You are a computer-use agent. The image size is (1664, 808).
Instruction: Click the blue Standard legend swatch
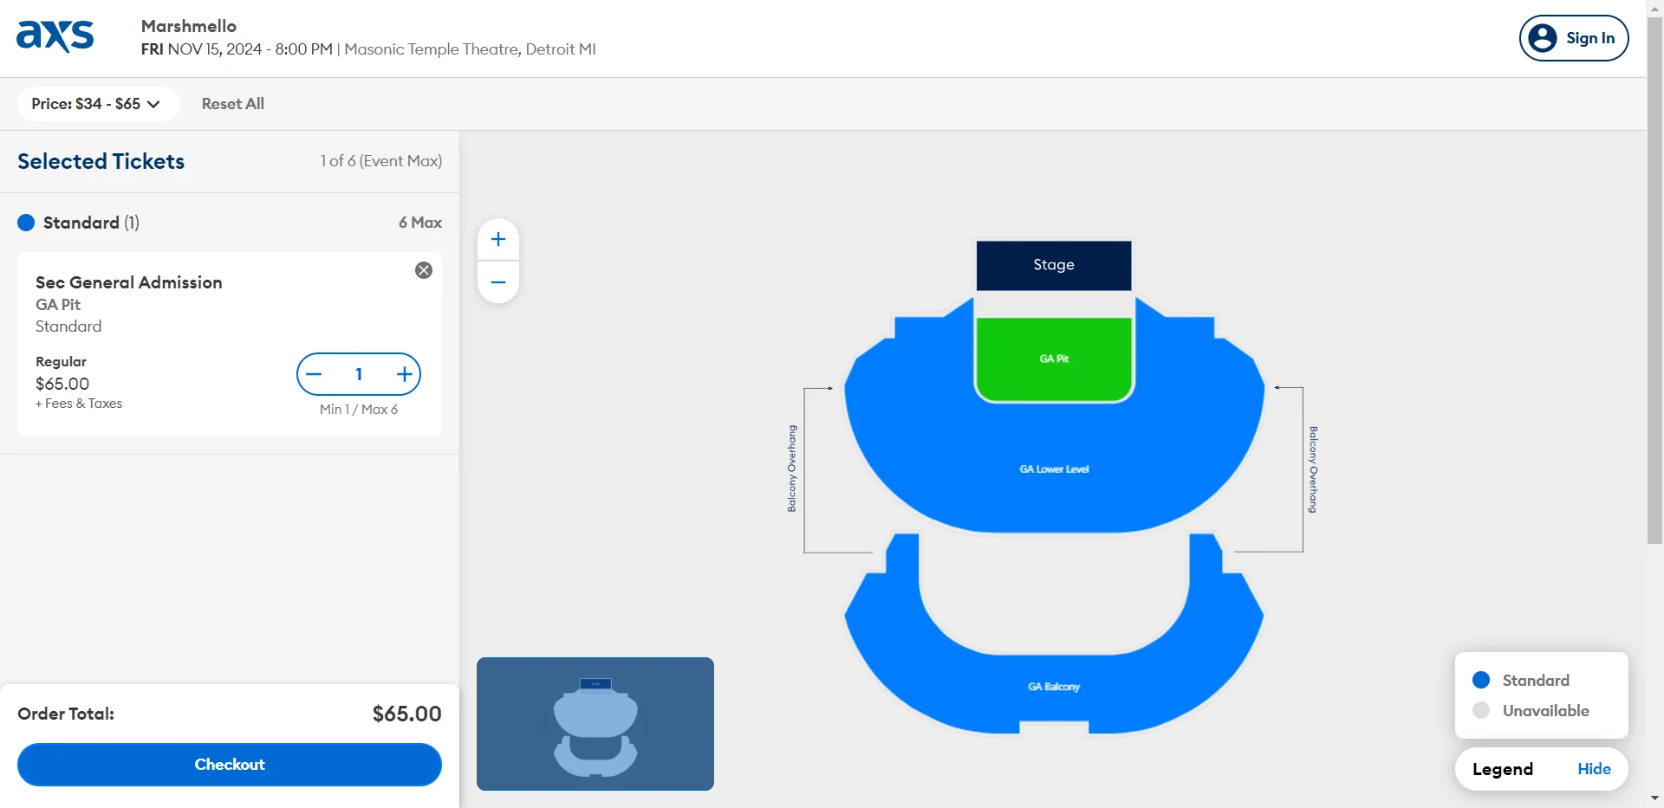coord(1481,680)
